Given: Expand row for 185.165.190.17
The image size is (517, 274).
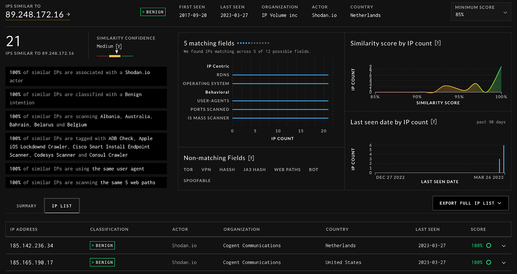Looking at the screenshot, I should point(503,263).
